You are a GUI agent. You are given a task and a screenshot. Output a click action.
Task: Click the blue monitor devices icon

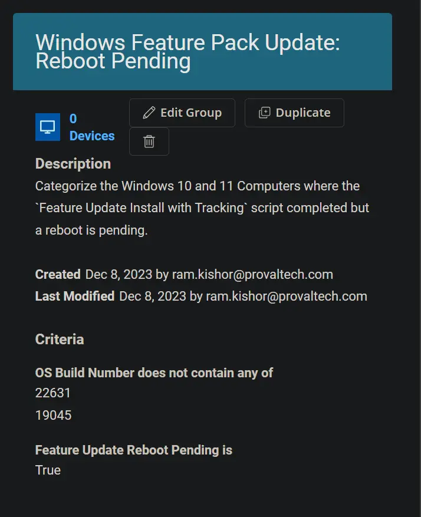point(48,127)
